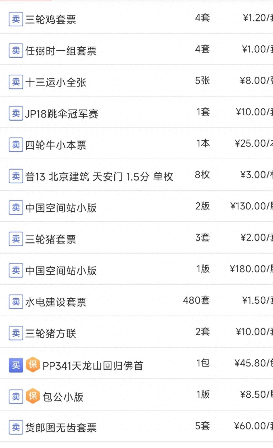
Task: Click the orange 保 badge beside 包公小版
Action: click(x=33, y=396)
